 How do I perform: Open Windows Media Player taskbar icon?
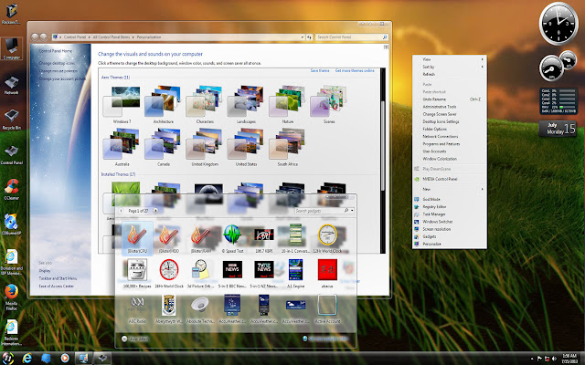click(65, 359)
